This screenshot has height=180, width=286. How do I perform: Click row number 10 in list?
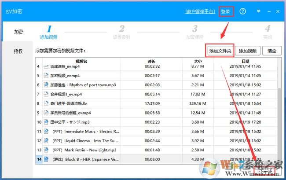click(39, 122)
